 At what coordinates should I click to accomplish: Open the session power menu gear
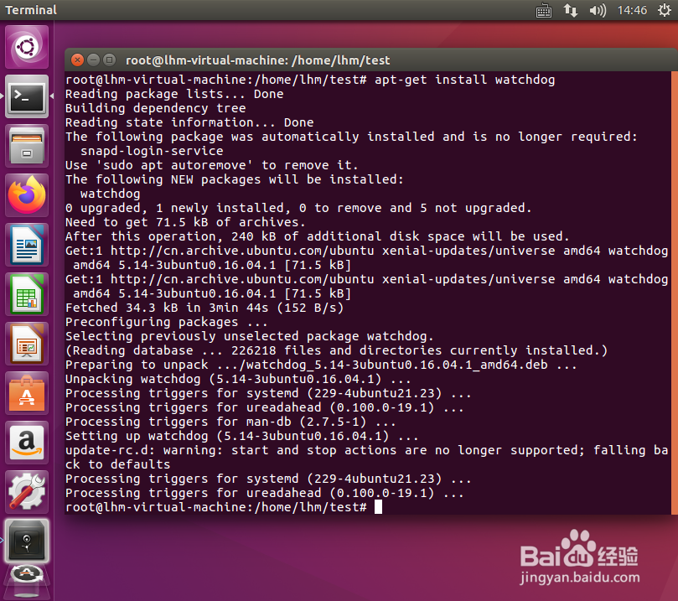(665, 10)
